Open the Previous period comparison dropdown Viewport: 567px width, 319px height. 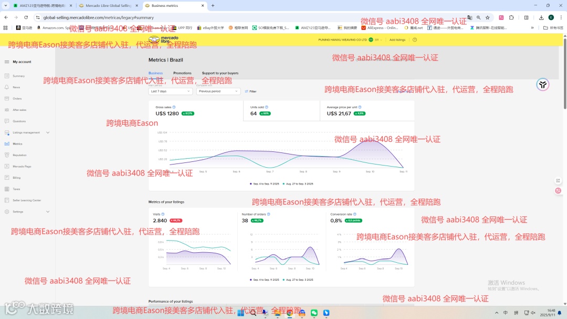[x=218, y=91]
